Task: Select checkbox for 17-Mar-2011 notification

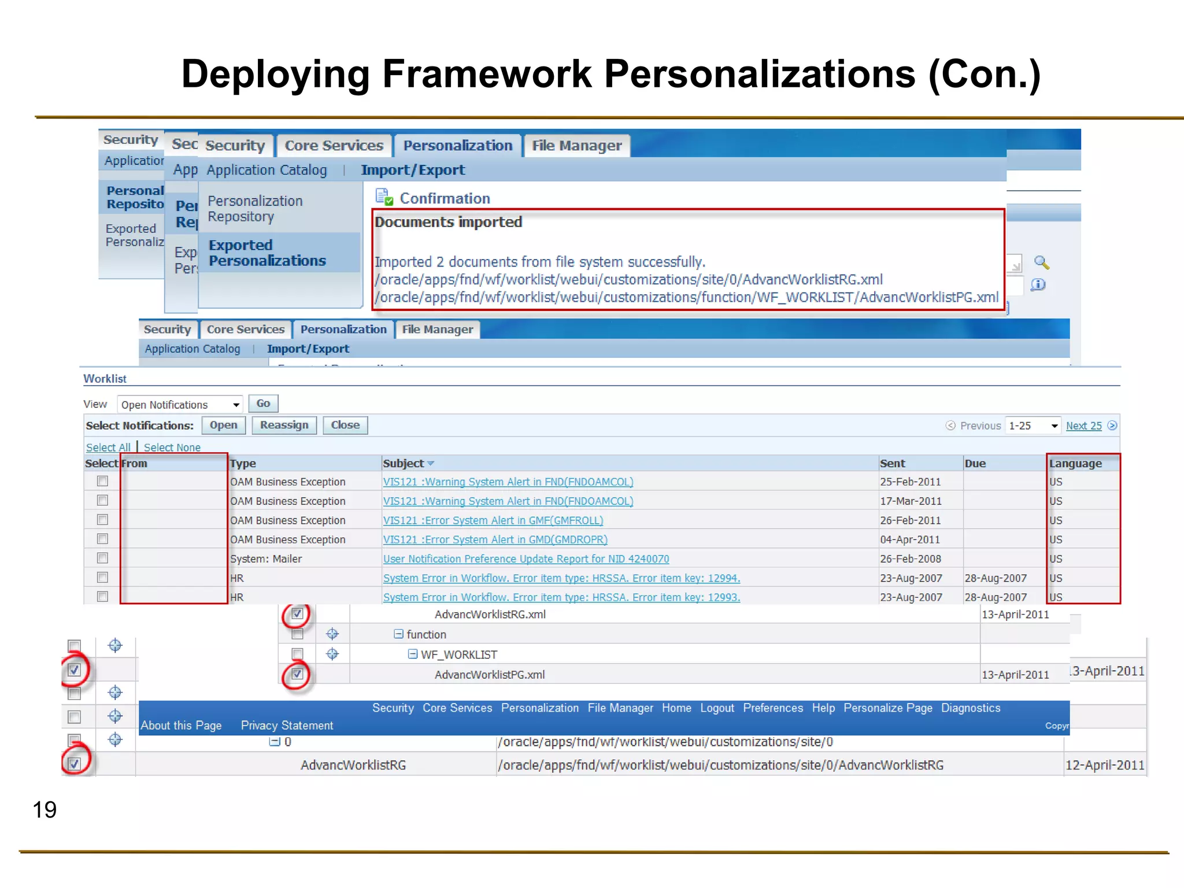Action: (x=102, y=500)
